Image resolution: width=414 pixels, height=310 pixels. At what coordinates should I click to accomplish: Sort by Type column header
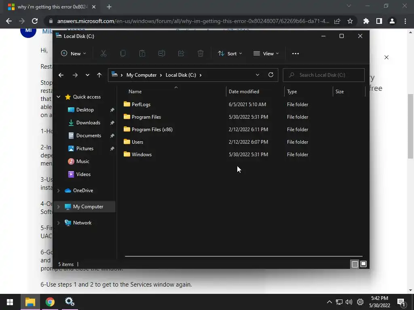coord(308,92)
